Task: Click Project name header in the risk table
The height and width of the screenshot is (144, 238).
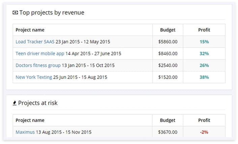Action: pyautogui.click(x=30, y=120)
